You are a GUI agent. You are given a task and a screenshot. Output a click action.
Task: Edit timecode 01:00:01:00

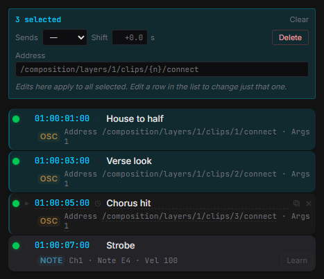(62, 118)
